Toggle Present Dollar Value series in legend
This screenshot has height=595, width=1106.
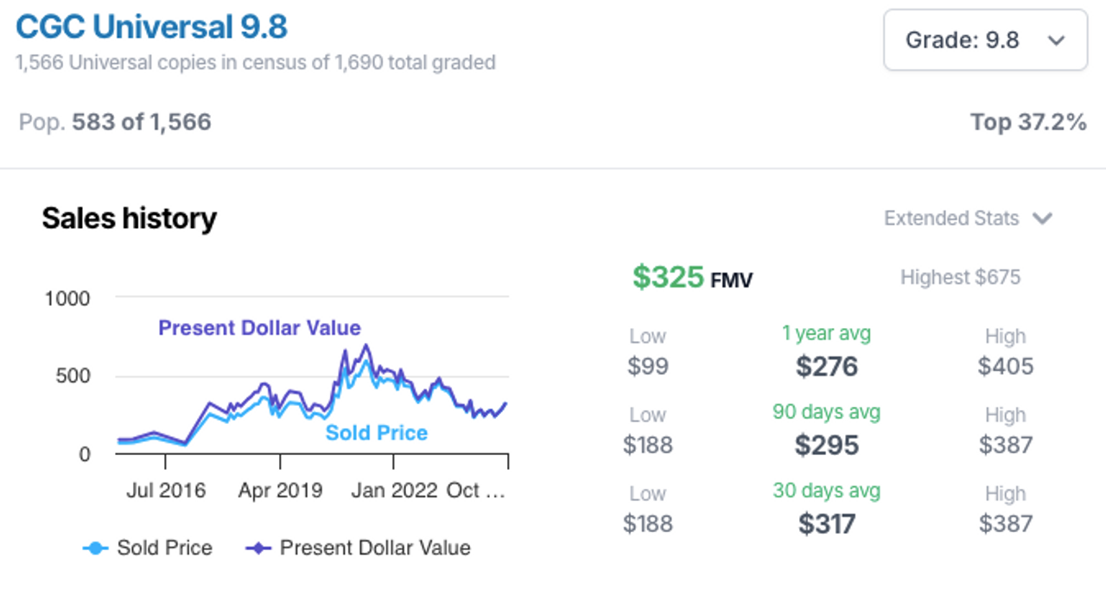[x=359, y=548]
